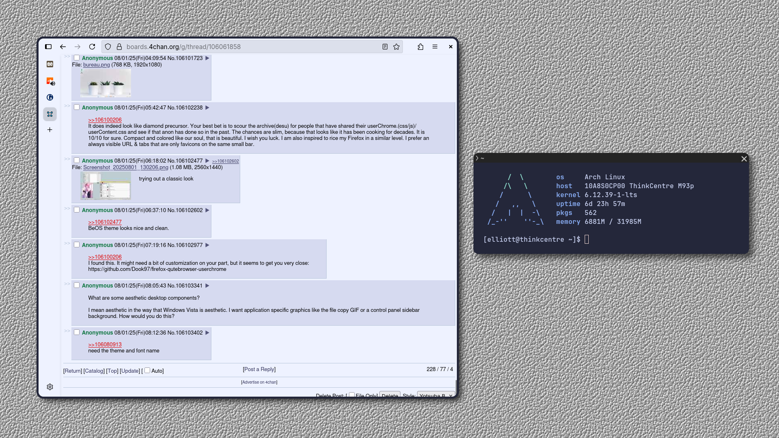This screenshot has width=779, height=438.
Task: Open post menu arrow for No.106103341
Action: tap(207, 286)
